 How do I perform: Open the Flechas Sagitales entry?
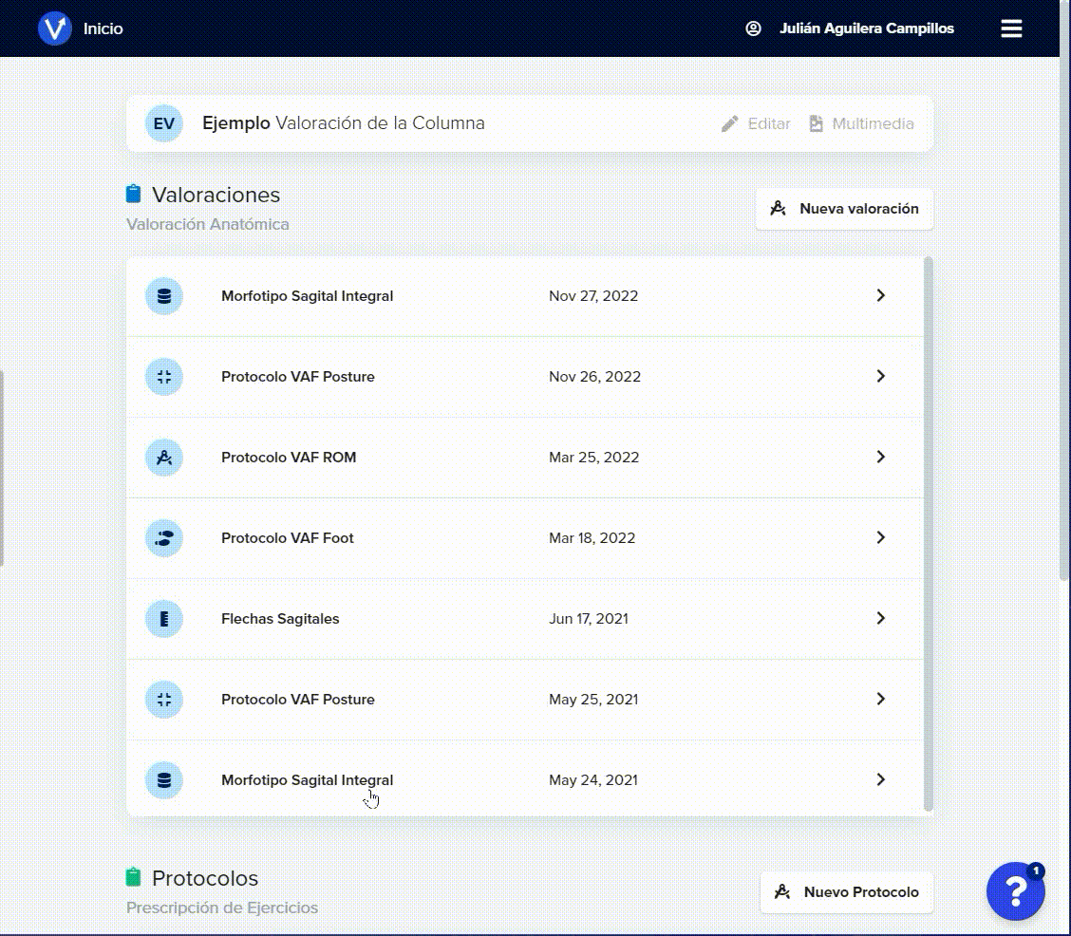pyautogui.click(x=524, y=618)
